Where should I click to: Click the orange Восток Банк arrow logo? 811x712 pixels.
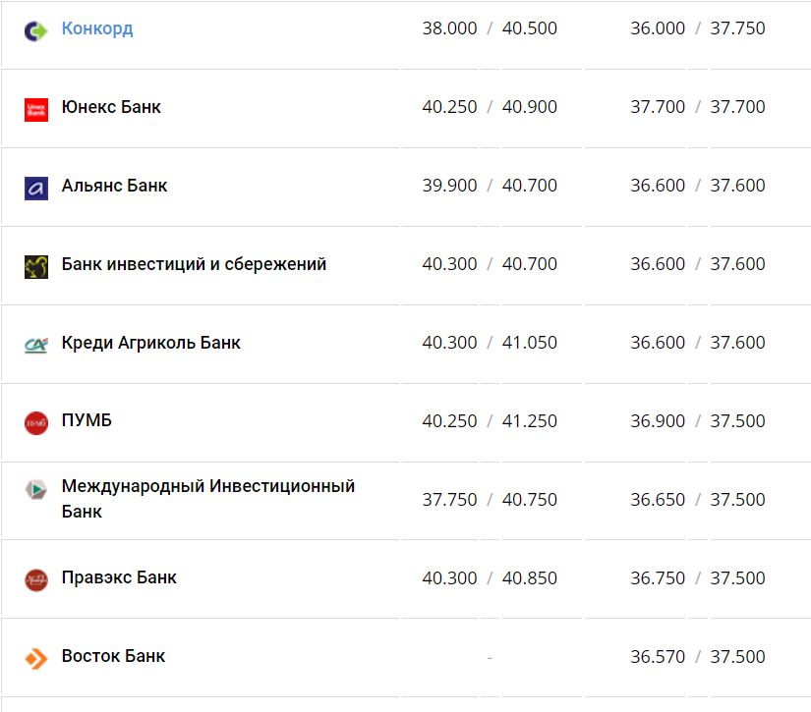[x=35, y=656]
